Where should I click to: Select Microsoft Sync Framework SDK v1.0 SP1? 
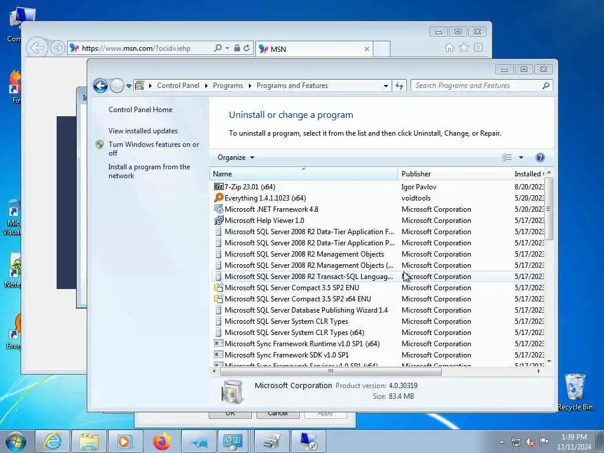[379, 354]
